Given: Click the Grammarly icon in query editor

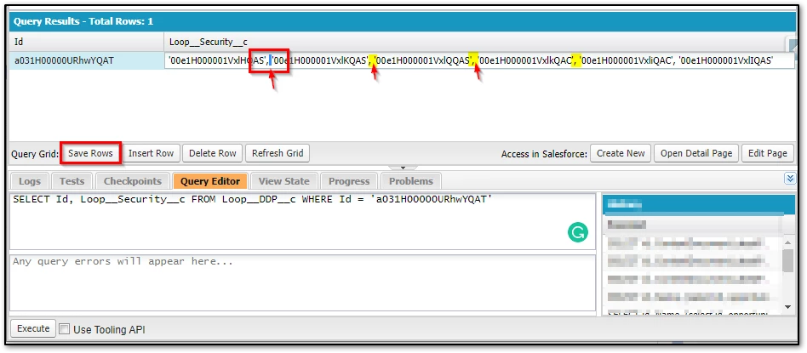Looking at the screenshot, I should coord(577,232).
